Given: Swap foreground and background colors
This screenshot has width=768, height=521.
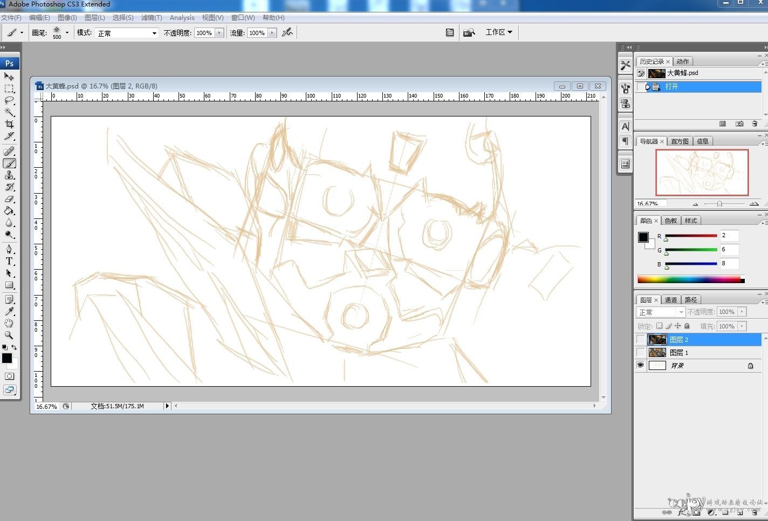Looking at the screenshot, I should tap(14, 347).
